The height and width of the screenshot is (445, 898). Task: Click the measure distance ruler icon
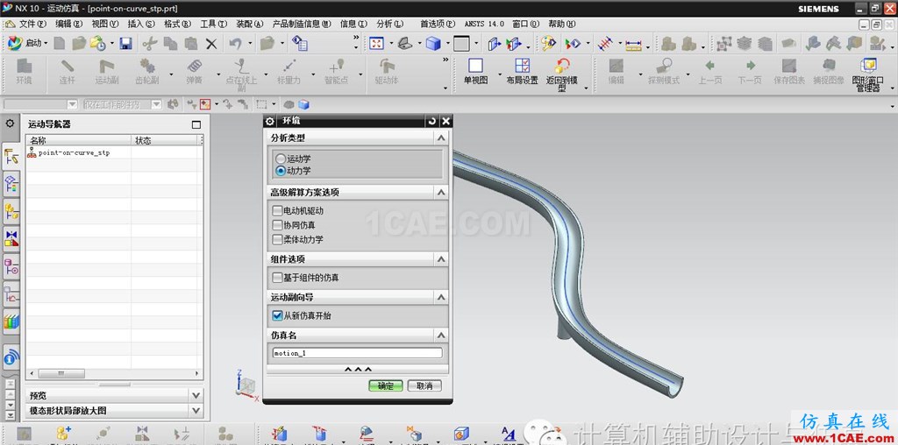coord(633,44)
